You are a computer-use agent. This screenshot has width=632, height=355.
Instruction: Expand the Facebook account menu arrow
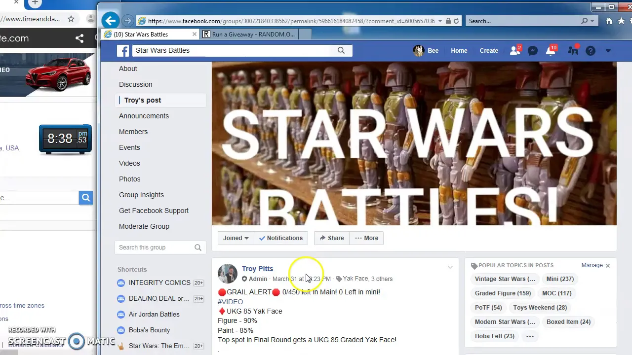coord(608,50)
